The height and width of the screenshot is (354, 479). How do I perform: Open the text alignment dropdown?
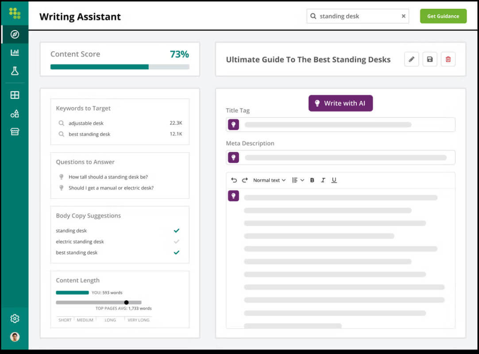coord(298,180)
